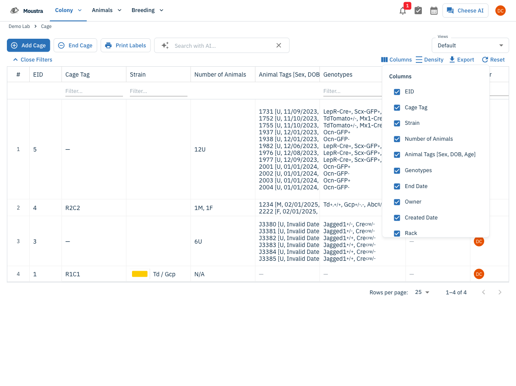
Task: Expand the Breeding menu
Action: (147, 10)
